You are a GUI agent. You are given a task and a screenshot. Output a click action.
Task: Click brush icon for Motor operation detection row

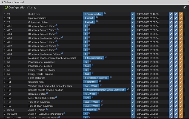tap(176, 98)
